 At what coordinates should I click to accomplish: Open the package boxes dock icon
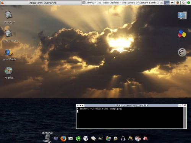[x=138, y=138]
